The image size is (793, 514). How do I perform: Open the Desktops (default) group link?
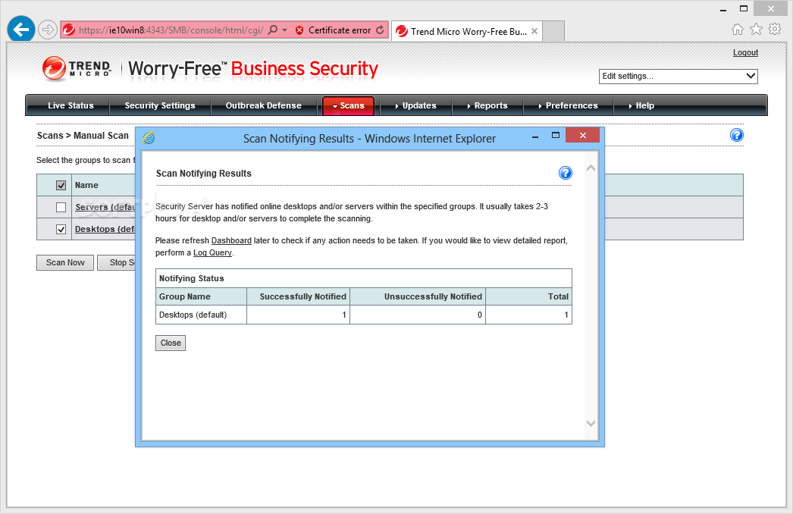pos(105,229)
